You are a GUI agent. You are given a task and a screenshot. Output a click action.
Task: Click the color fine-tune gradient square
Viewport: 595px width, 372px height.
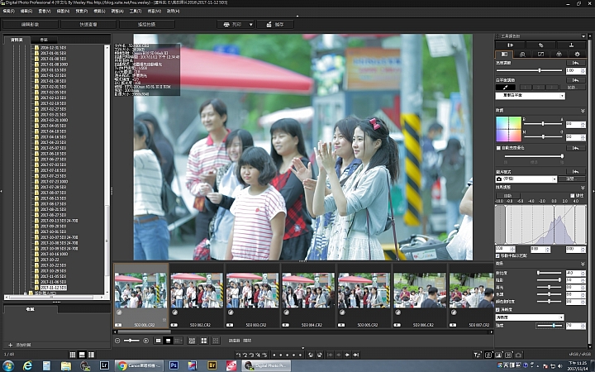coord(508,129)
